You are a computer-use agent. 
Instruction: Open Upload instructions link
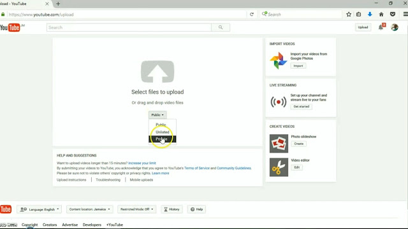click(x=71, y=179)
